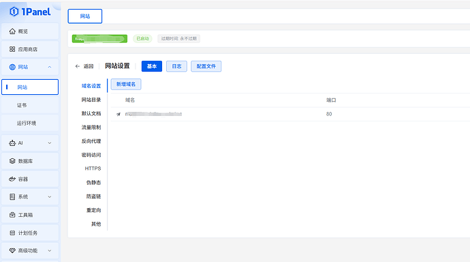Click the 已启动 status tag
The height and width of the screenshot is (262, 470).
[x=142, y=39]
